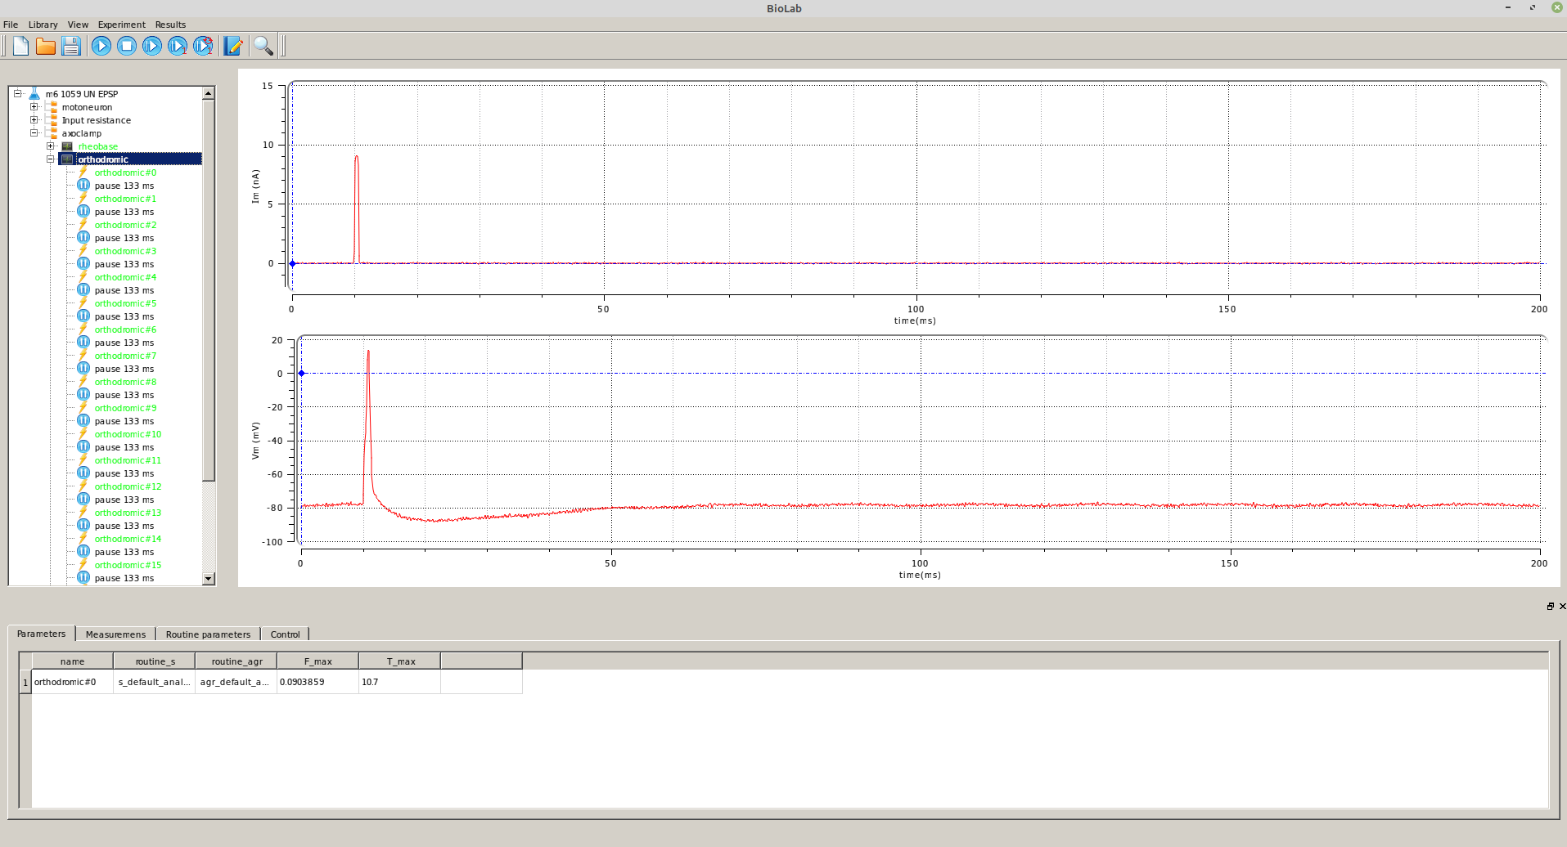
Task: Click the step-once icon with the red circular arrow
Action: click(x=203, y=46)
